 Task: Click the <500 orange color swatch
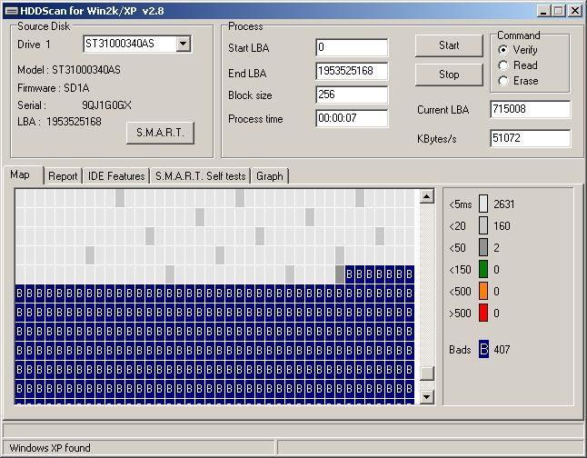[x=483, y=291]
